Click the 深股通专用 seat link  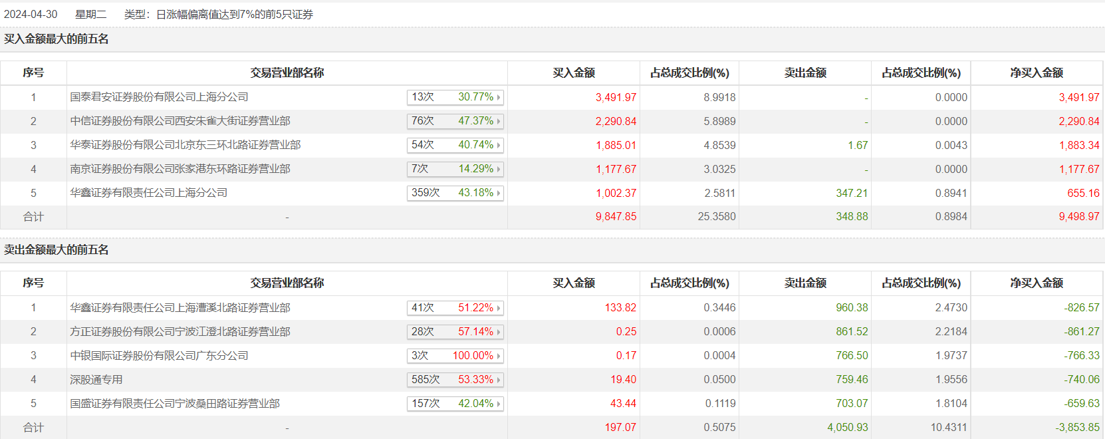point(96,380)
